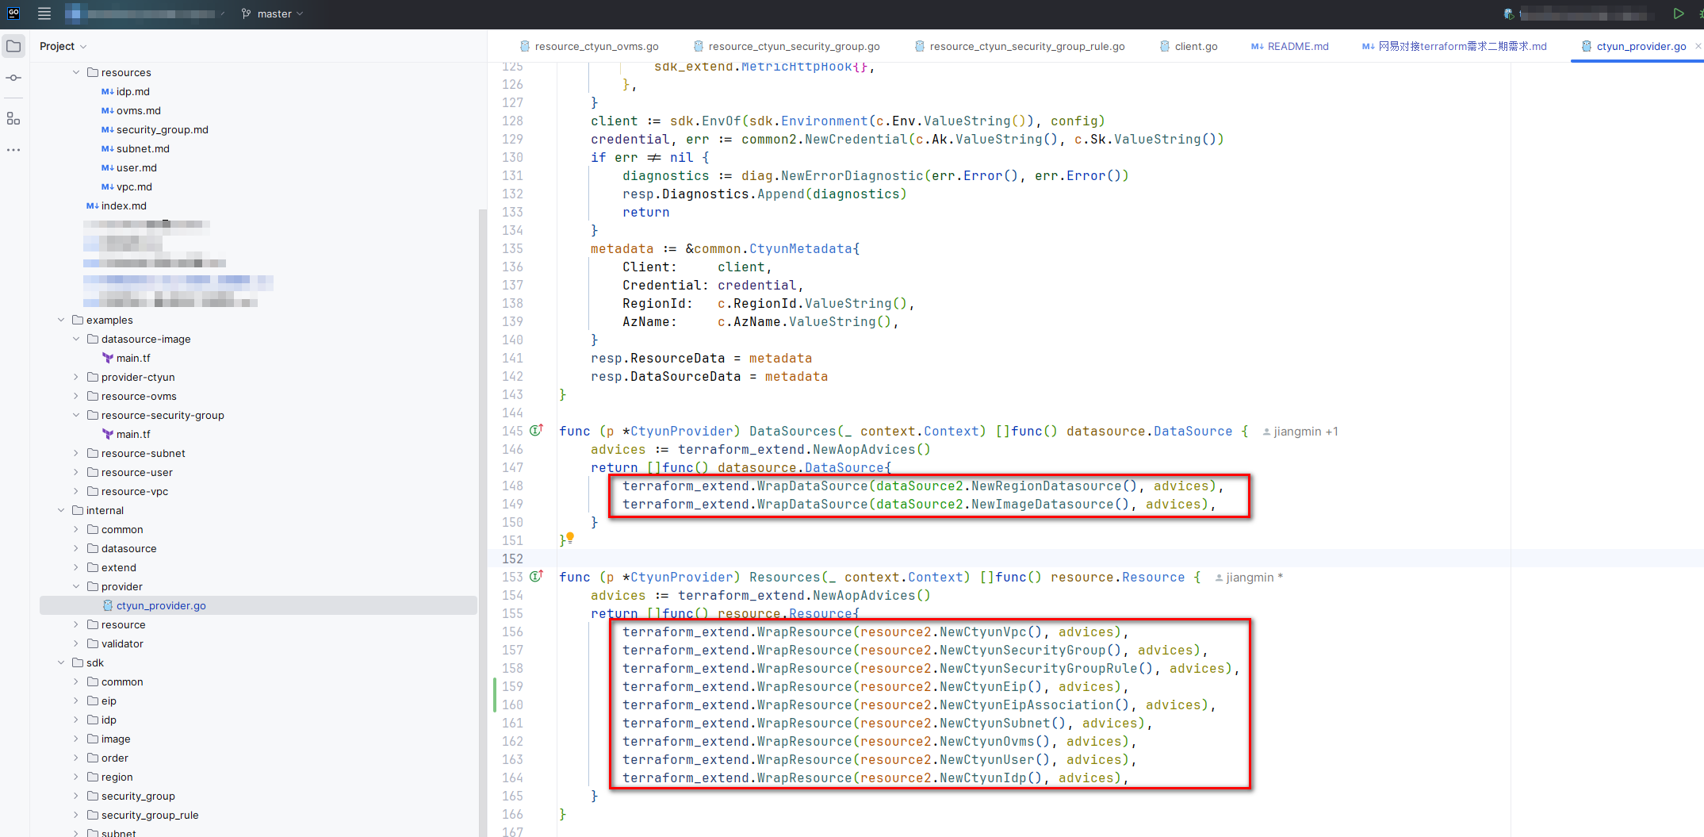The image size is (1704, 837).
Task: Open master branch dropdown
Action: coord(272,13)
